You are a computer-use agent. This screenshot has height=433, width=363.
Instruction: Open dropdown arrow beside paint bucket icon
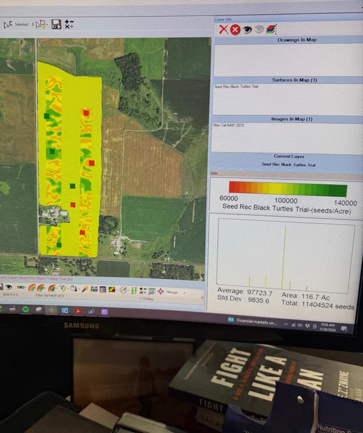[x=79, y=289]
